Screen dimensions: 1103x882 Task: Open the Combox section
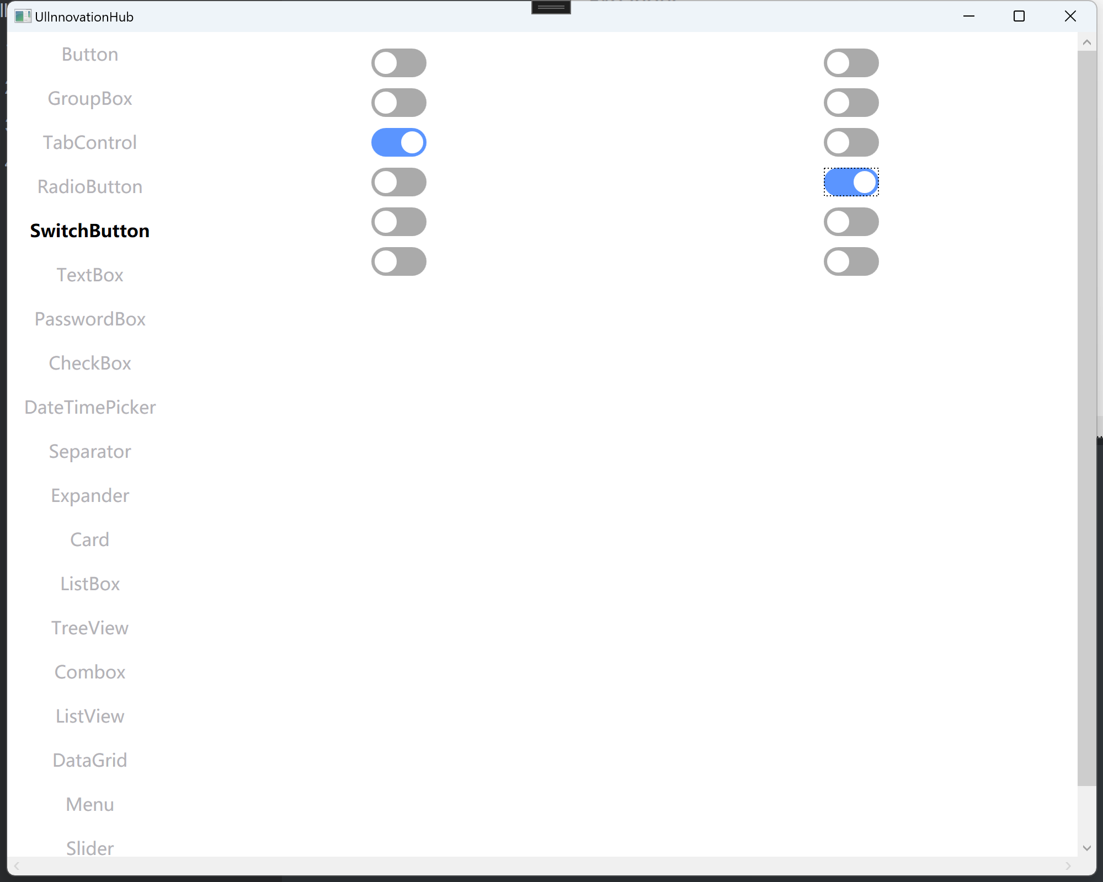(x=89, y=671)
